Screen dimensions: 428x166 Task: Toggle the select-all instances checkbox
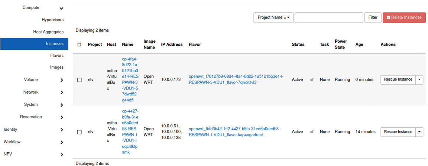tap(79, 45)
